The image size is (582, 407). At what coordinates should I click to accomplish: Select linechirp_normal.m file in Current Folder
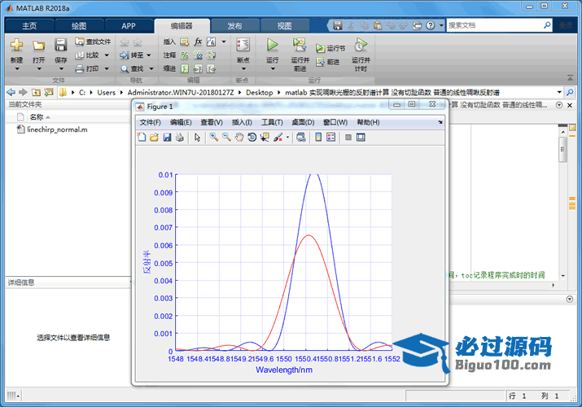(52, 129)
